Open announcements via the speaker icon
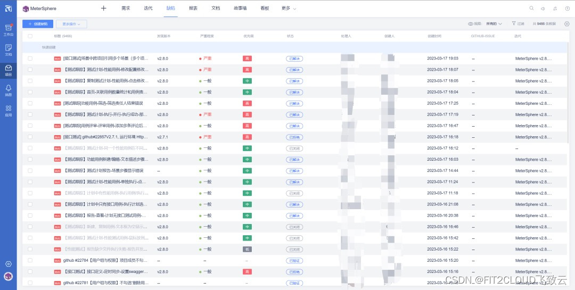The height and width of the screenshot is (290, 575). [x=543, y=9]
